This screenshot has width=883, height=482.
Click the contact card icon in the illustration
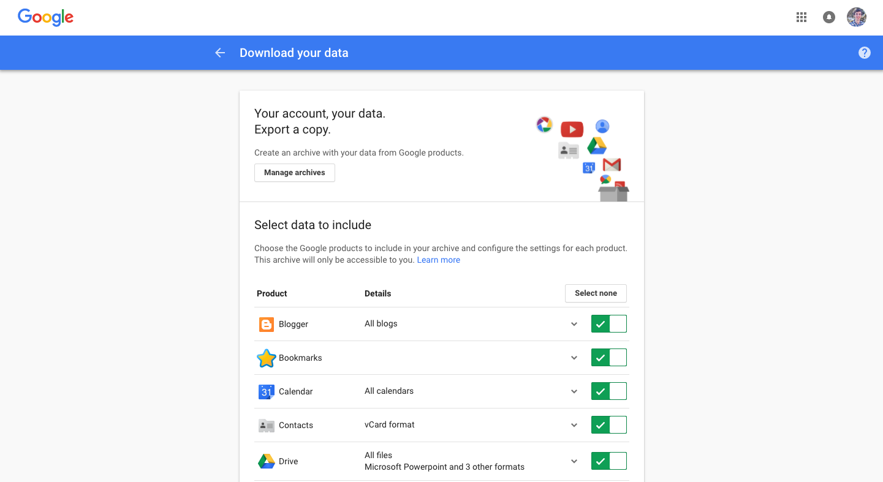click(x=569, y=150)
